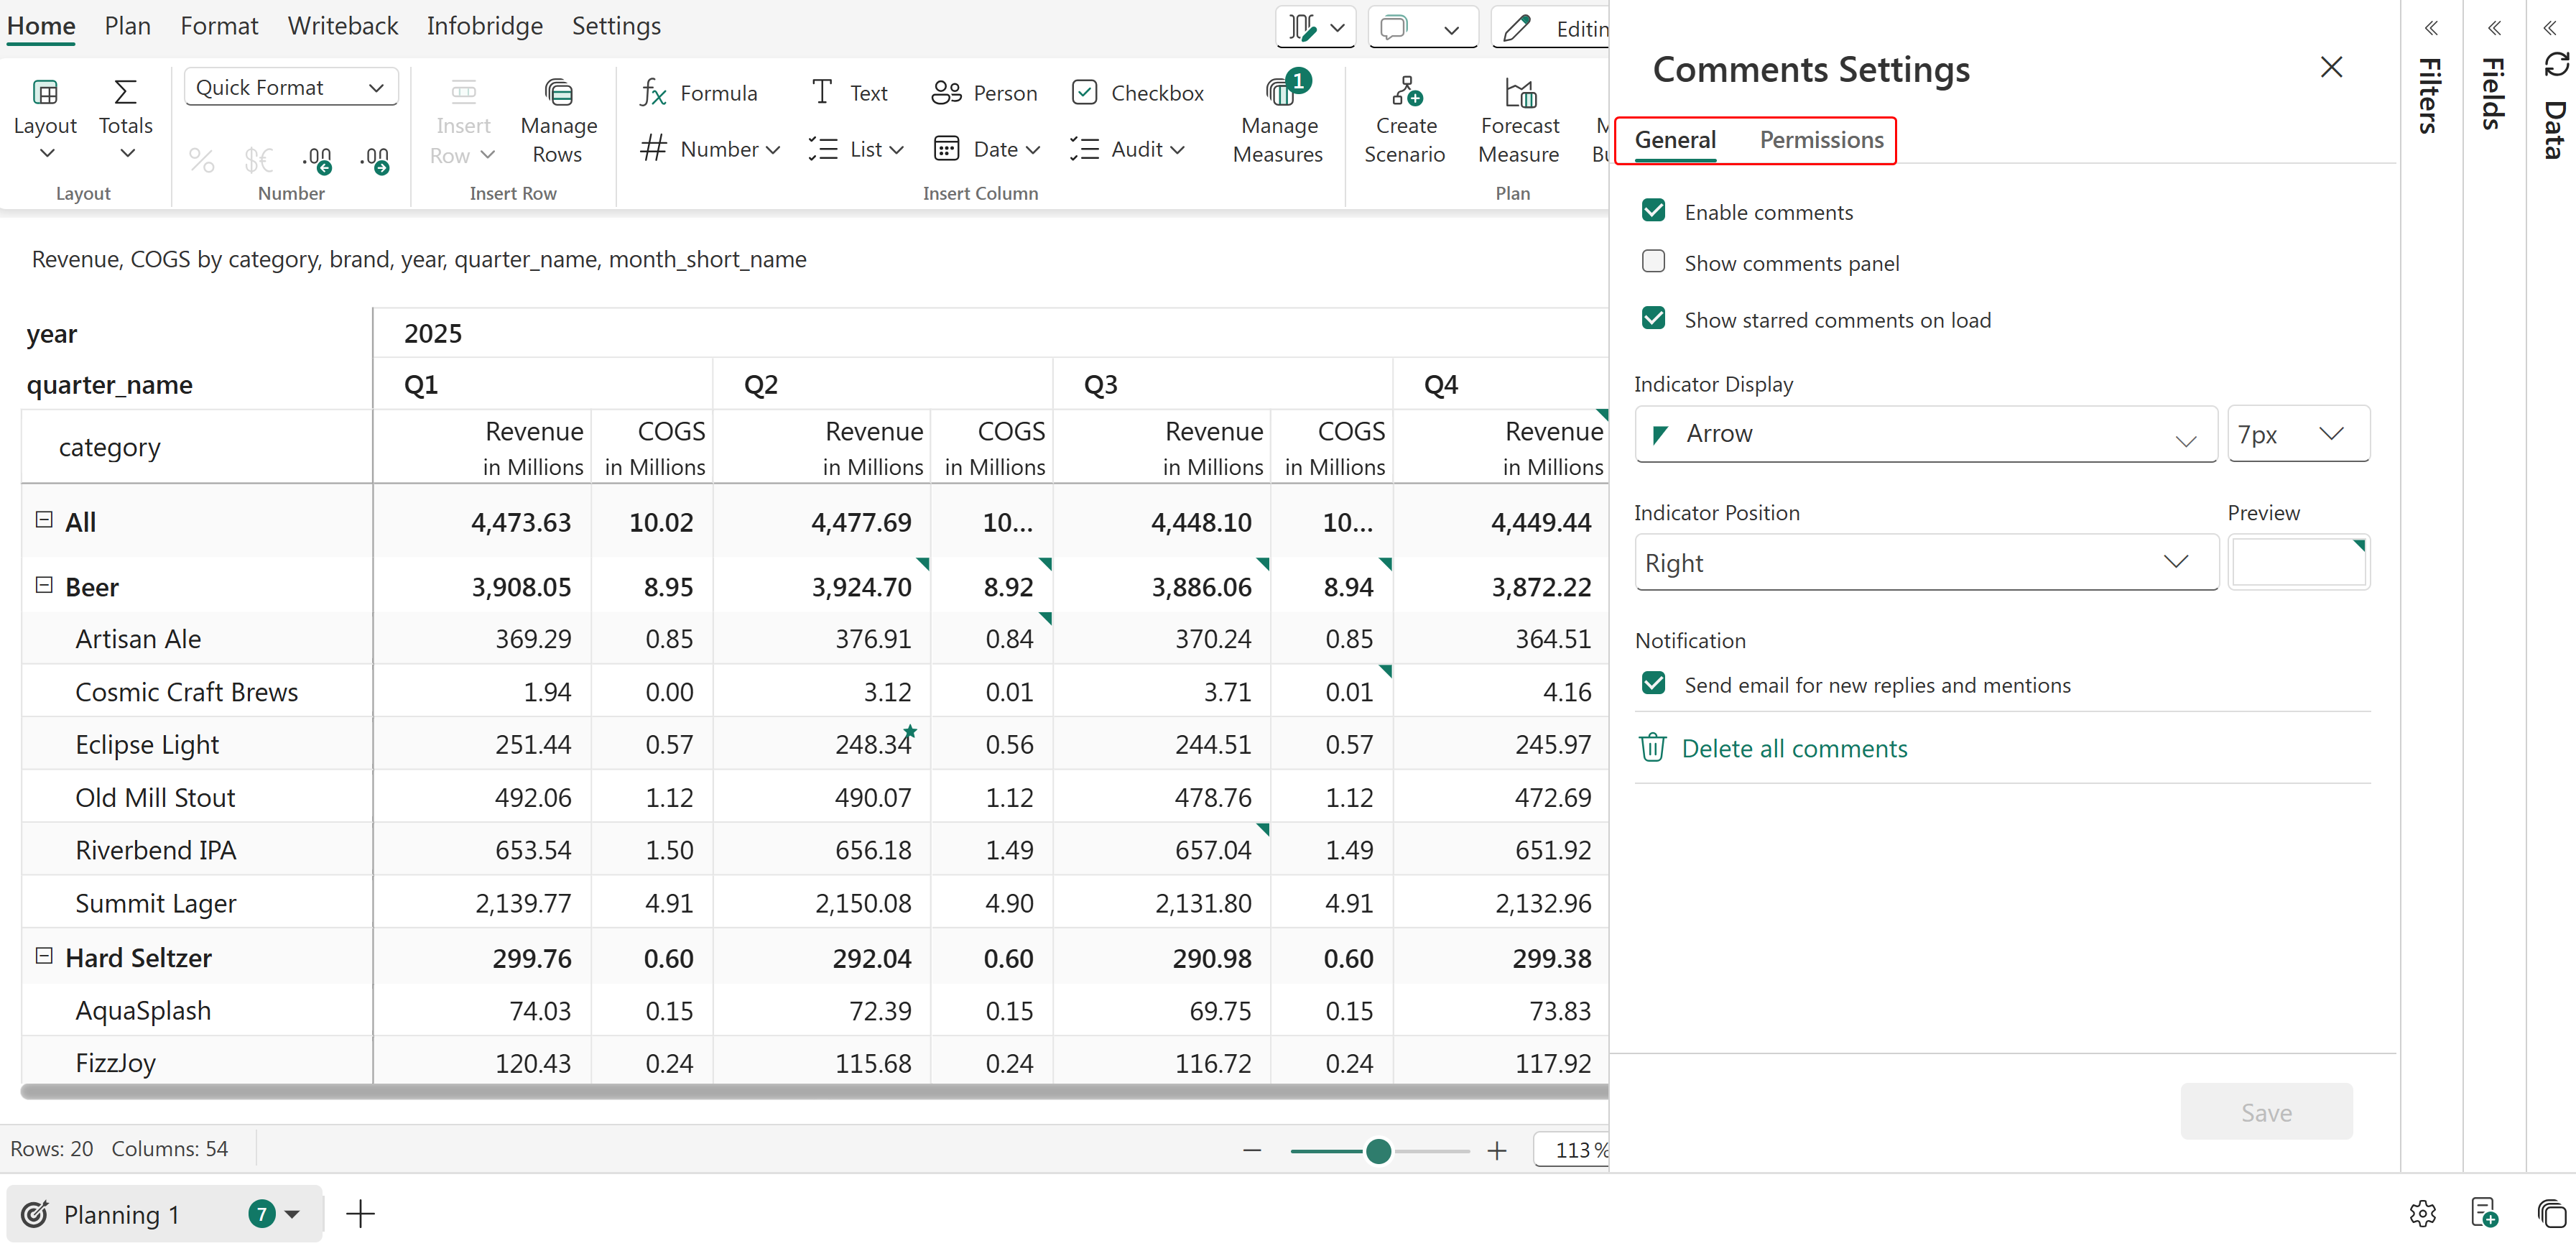Image resolution: width=2576 pixels, height=1246 pixels.
Task: Click the trash icon for Delete all comments
Action: coord(1652,748)
